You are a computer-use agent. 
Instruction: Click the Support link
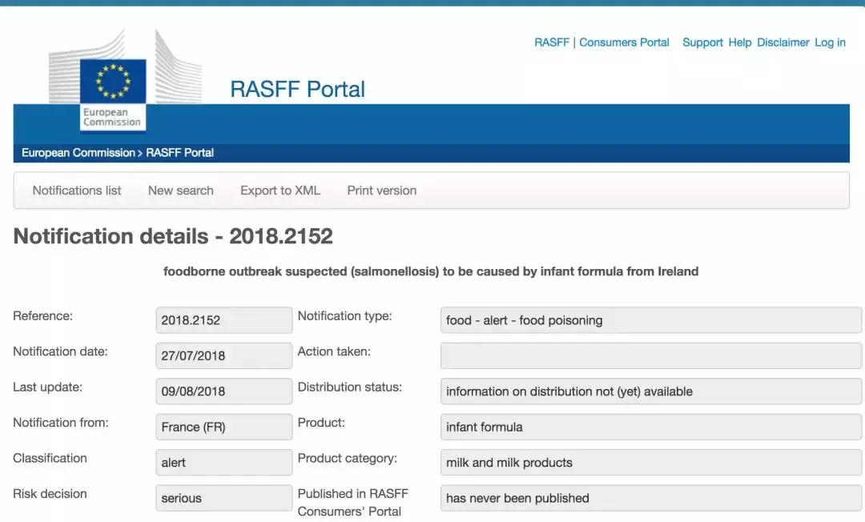click(x=702, y=42)
